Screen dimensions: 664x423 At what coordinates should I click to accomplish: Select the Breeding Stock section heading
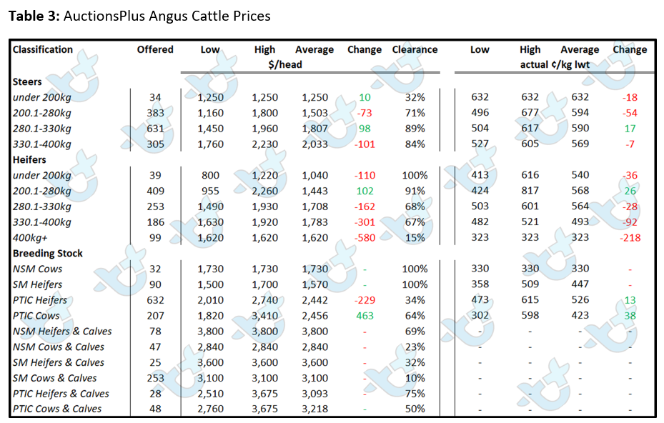47,253
